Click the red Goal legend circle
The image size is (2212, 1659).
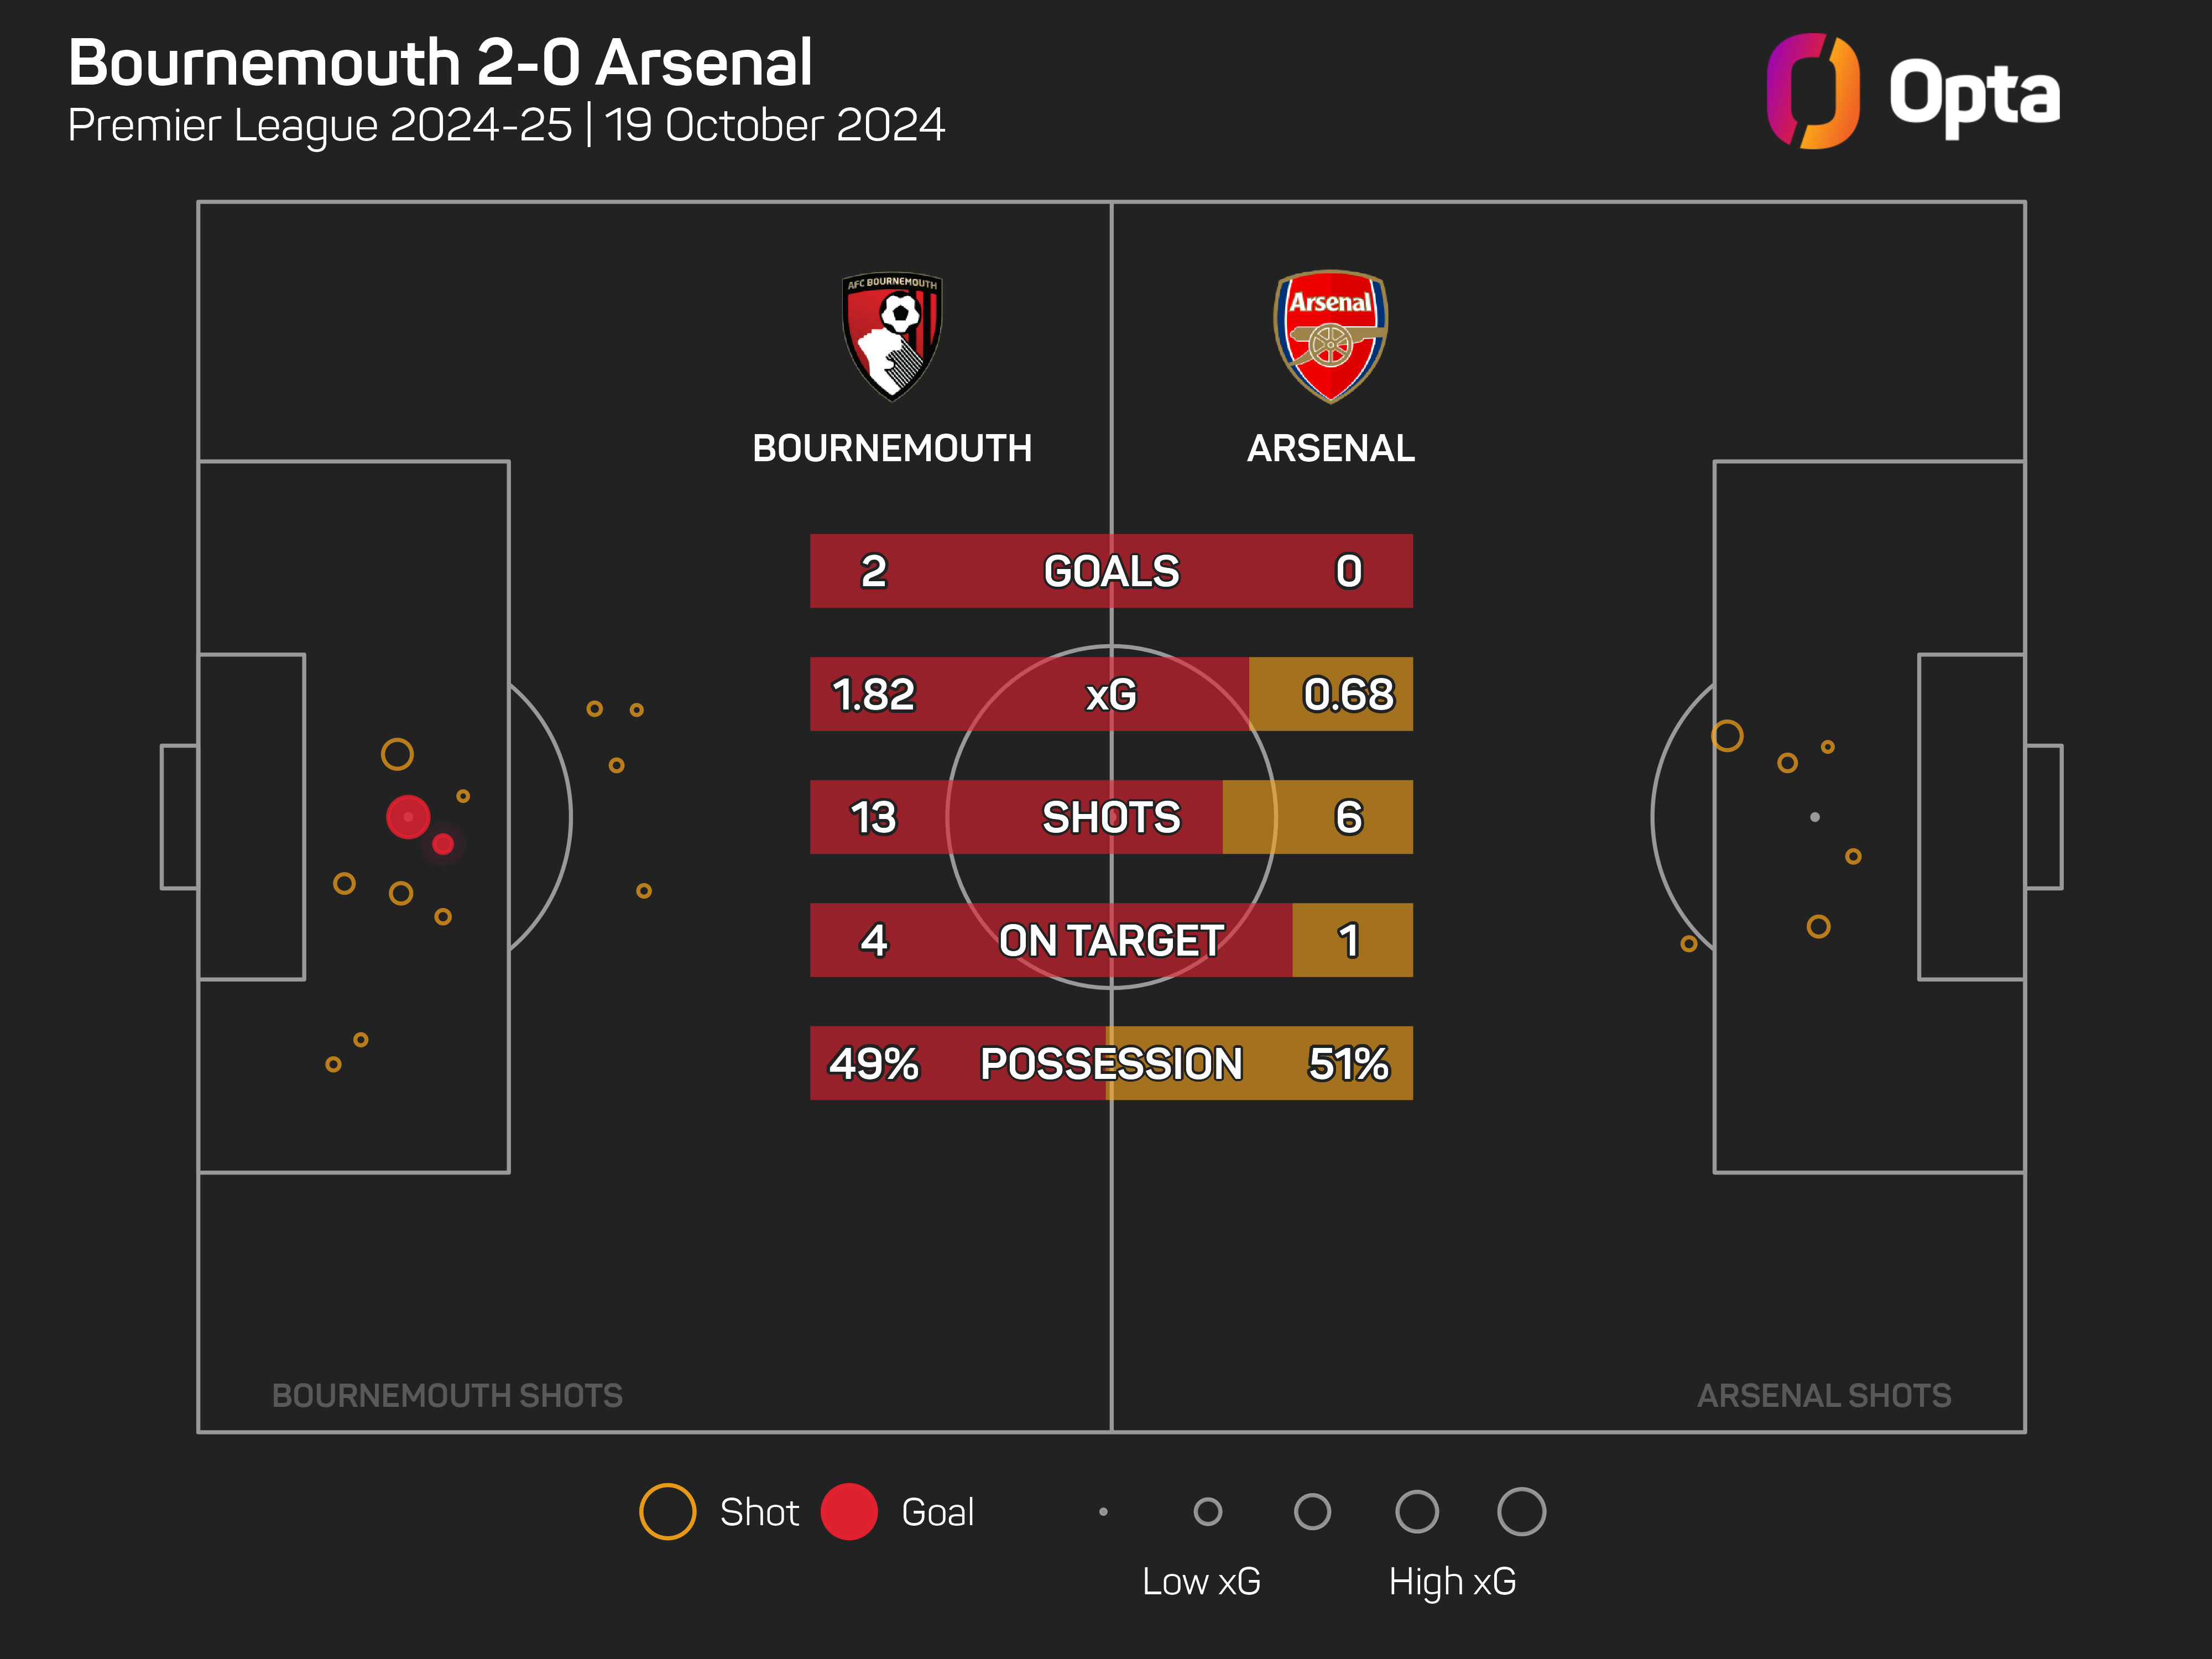click(848, 1511)
